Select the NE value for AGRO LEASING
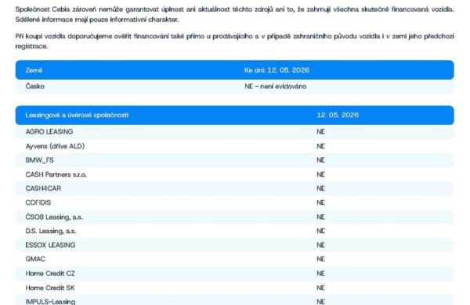The width and height of the screenshot is (470, 305). [x=320, y=131]
